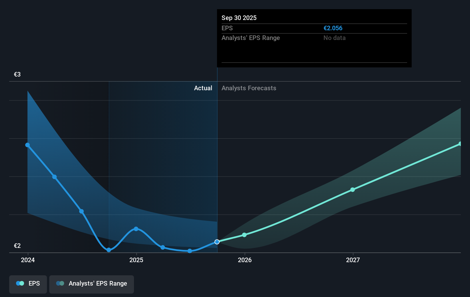Click the €2 y-axis label
Screen dimensions: 470x297
(17, 246)
